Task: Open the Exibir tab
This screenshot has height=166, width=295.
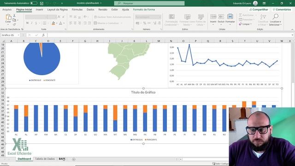Action: tap(115, 9)
